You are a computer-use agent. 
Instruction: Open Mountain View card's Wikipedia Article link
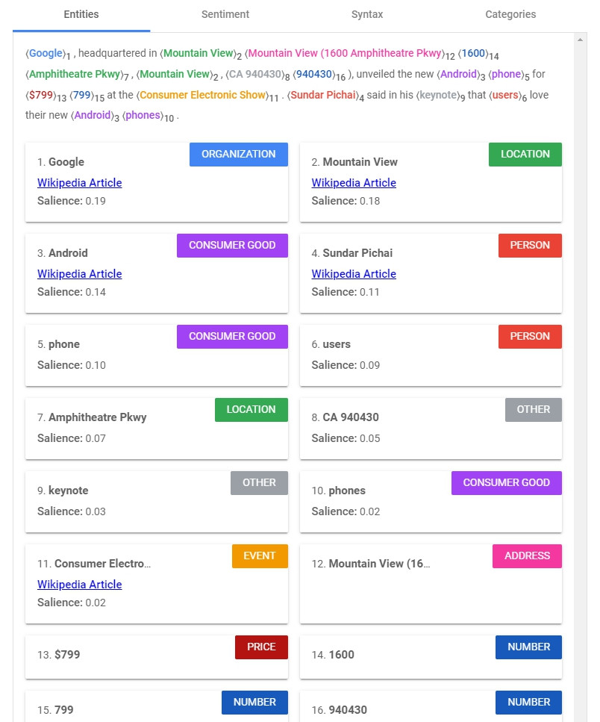[354, 183]
